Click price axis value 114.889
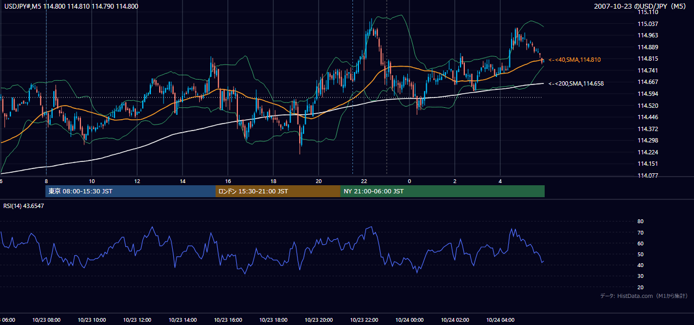This screenshot has width=694, height=325. [x=647, y=47]
